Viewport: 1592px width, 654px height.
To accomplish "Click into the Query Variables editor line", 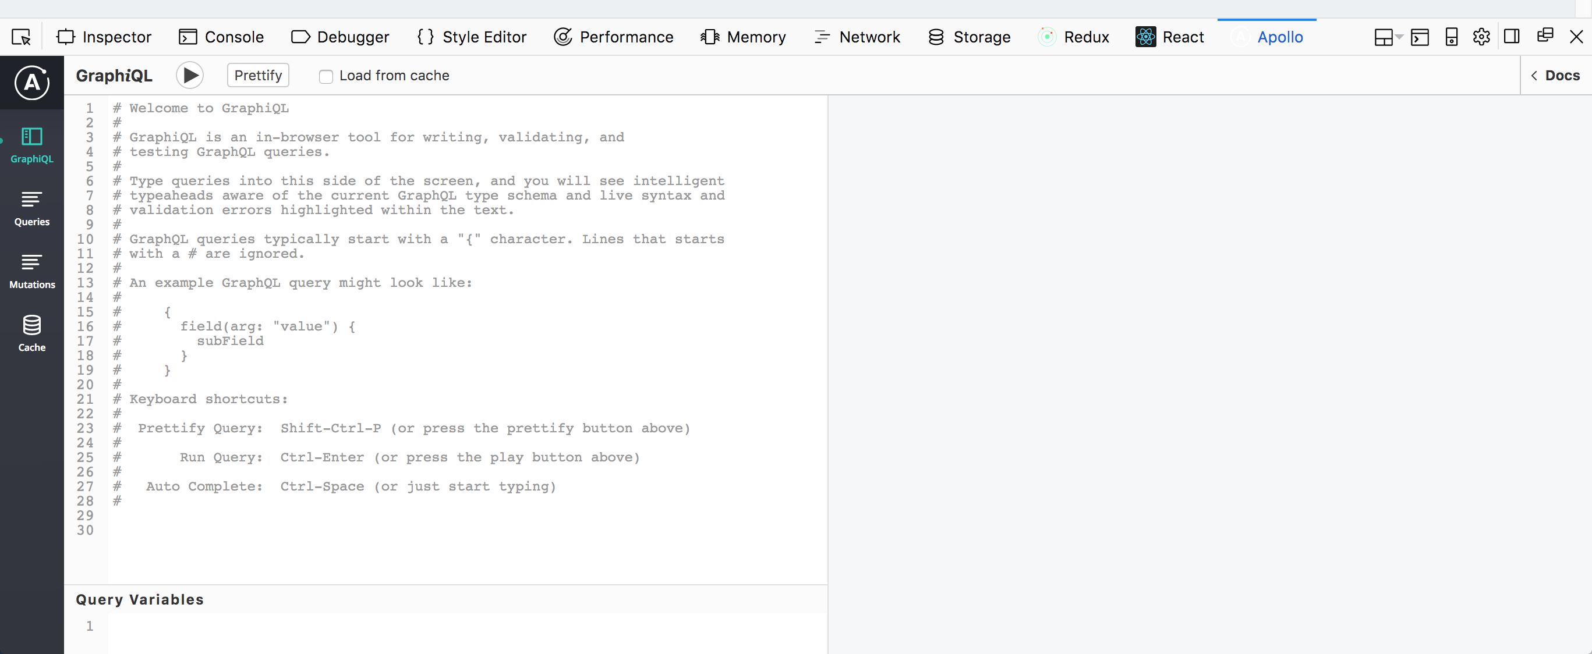I will point(467,626).
